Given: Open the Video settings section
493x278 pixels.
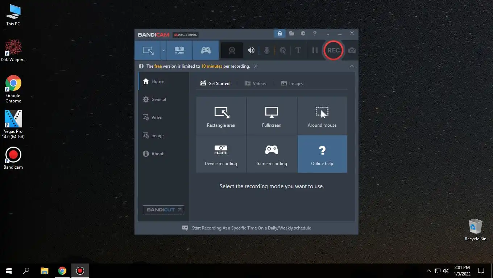Looking at the screenshot, I should click(x=163, y=118).
